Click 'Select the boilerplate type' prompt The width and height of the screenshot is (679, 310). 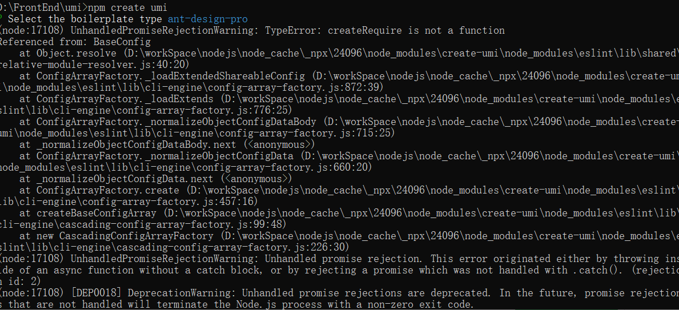pyautogui.click(x=86, y=19)
